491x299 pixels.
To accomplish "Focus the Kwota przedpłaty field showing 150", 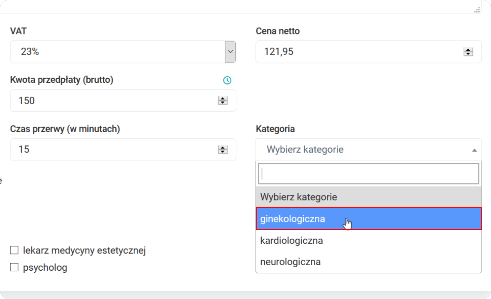I will coord(123,101).
